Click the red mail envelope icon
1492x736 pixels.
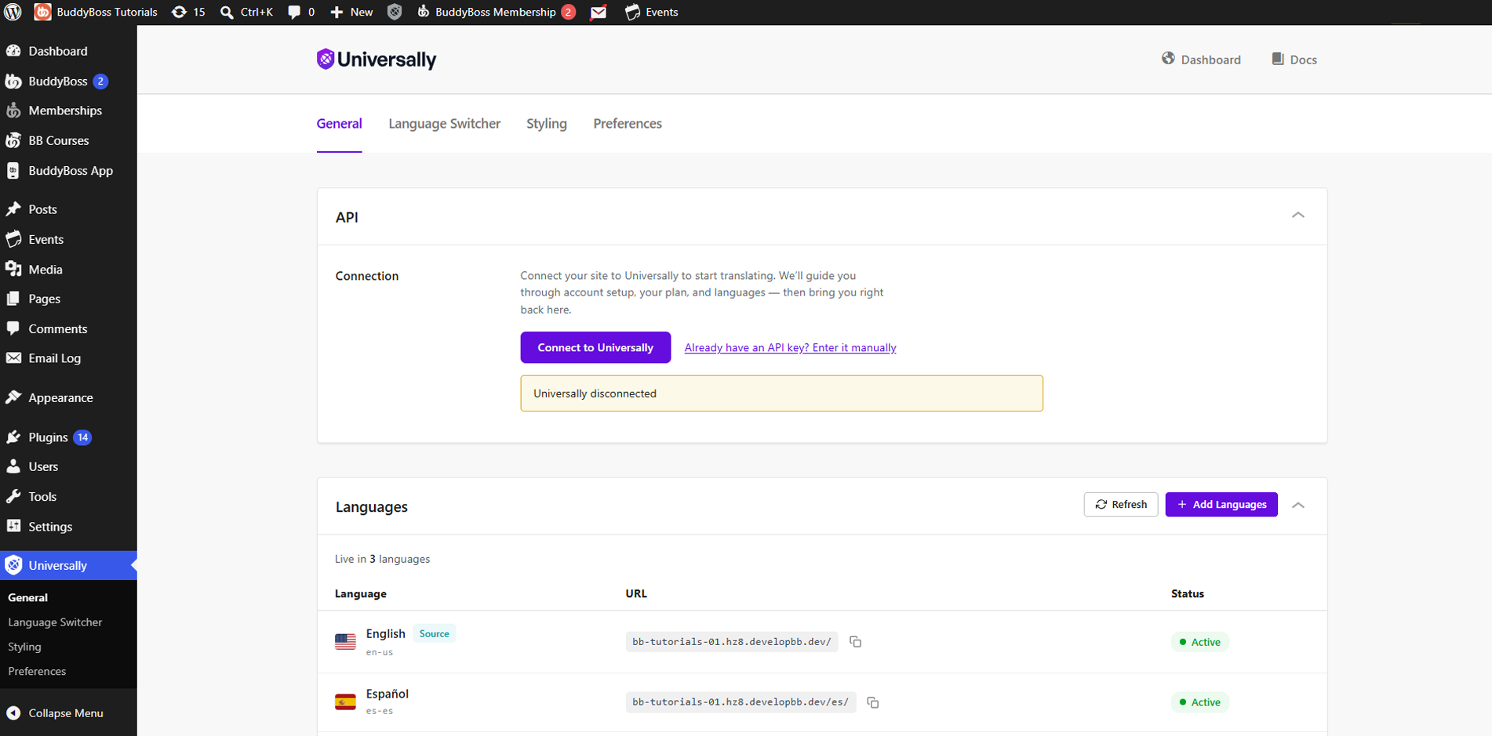coord(599,12)
